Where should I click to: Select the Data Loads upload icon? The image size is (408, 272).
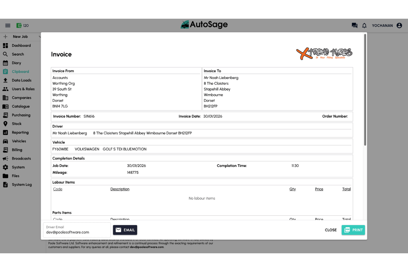tap(5, 80)
